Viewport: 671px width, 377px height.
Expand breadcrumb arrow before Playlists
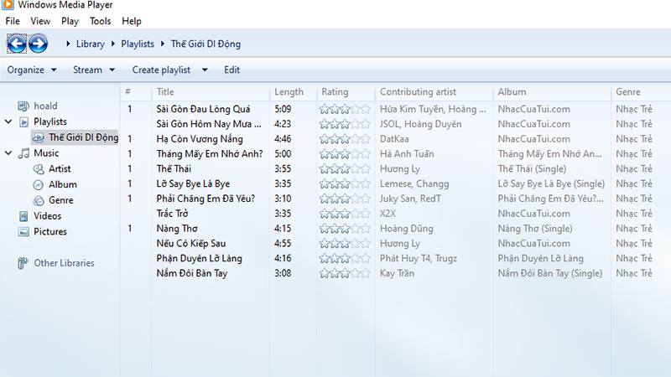[x=113, y=44]
